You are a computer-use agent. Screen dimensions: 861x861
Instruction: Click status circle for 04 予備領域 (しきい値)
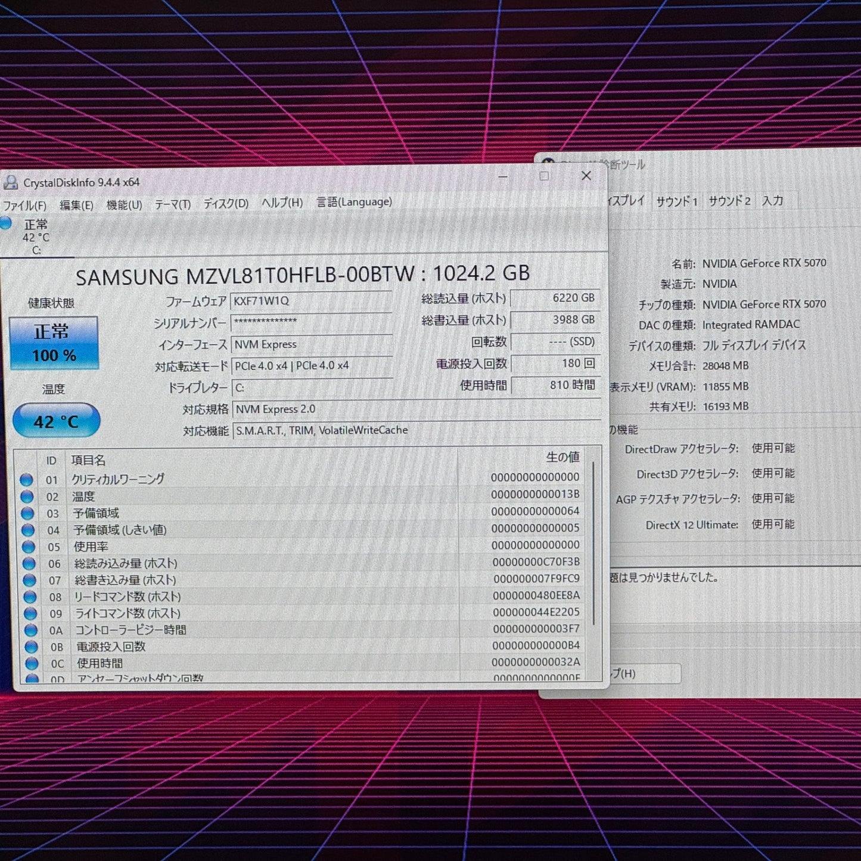(28, 530)
